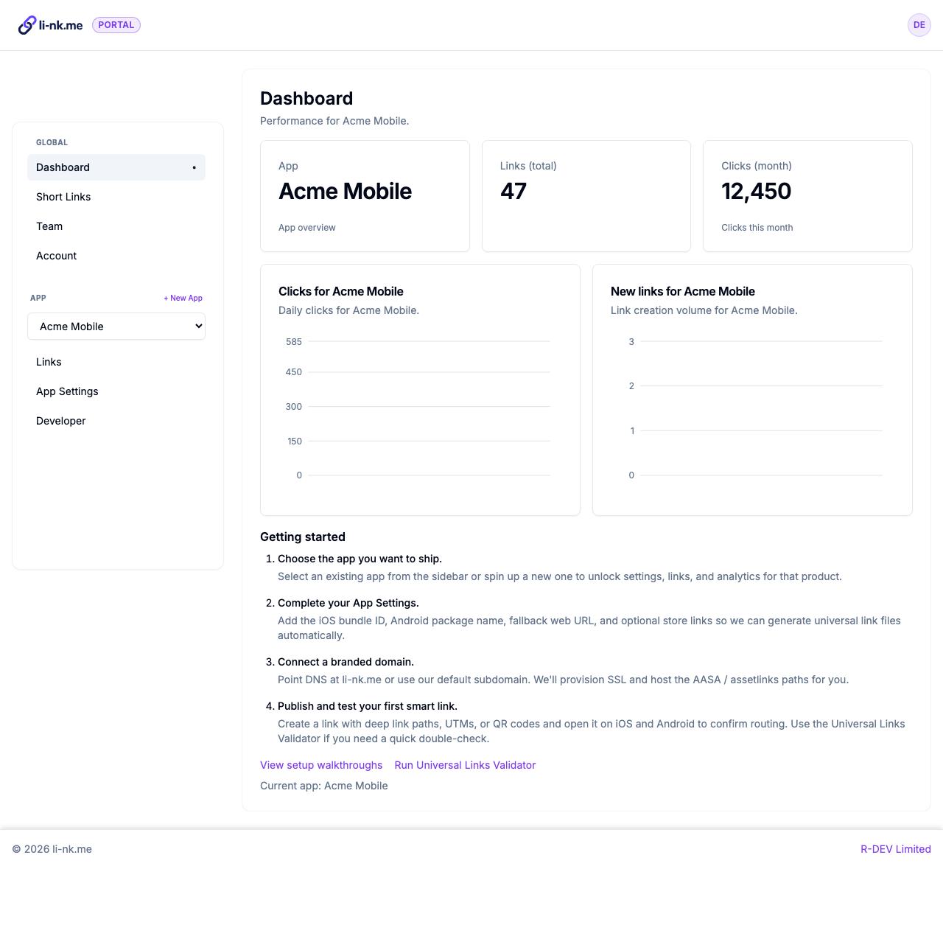This screenshot has height=939, width=943.
Task: Open the Team section
Action: (x=49, y=226)
